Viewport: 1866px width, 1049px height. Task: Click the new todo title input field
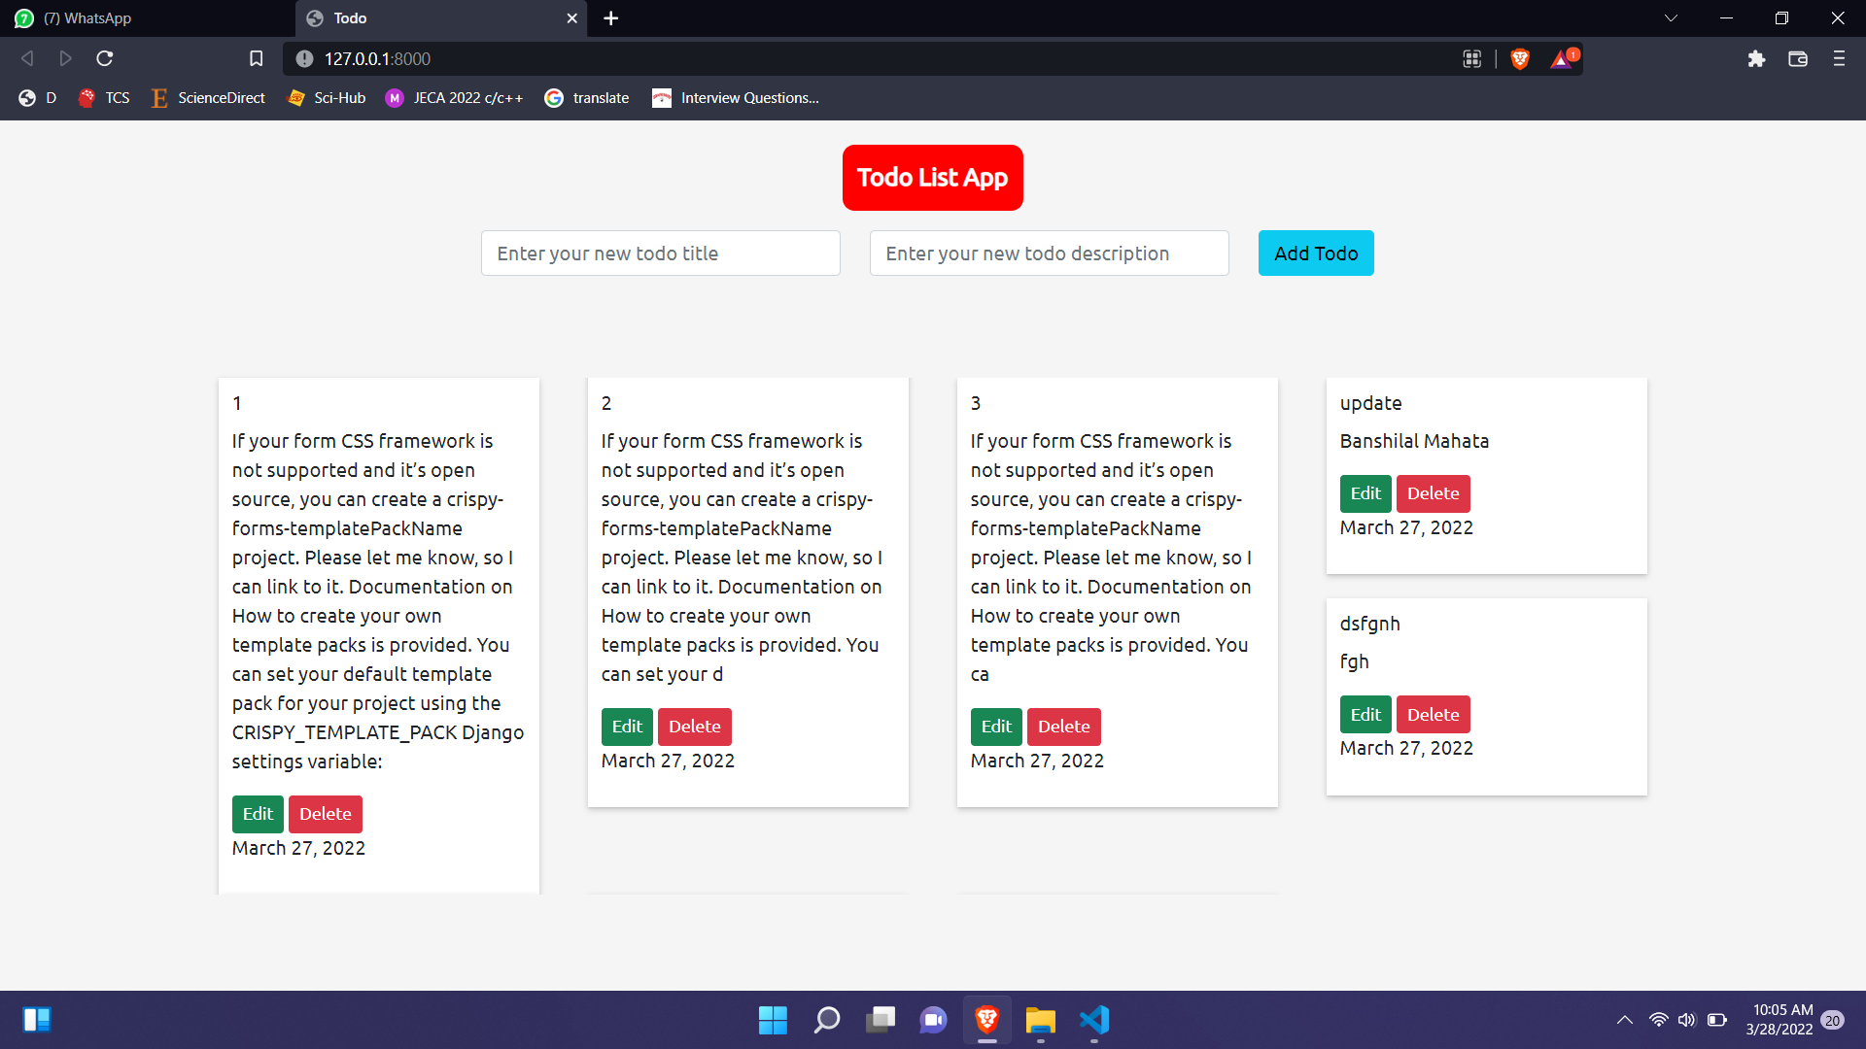pos(660,253)
